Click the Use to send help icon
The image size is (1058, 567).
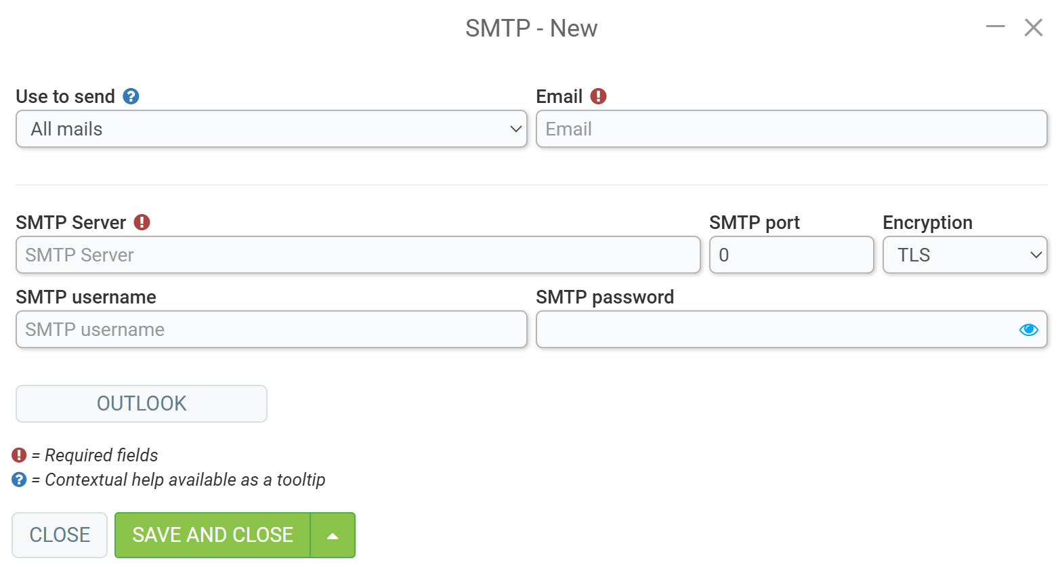[x=131, y=96]
